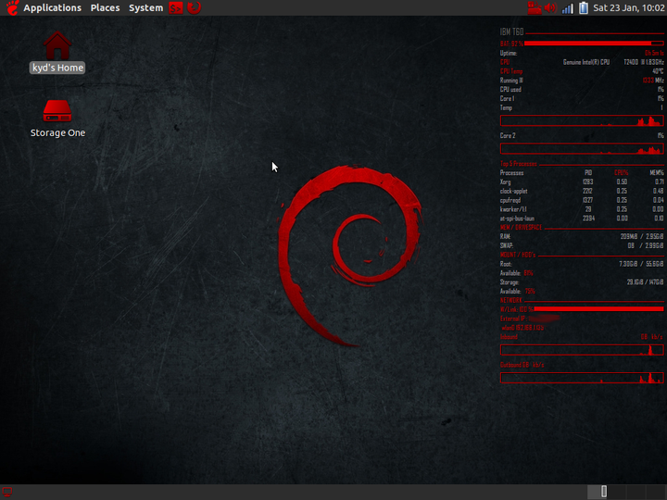Click the PID column header
Viewport: 667px width, 500px height.
pyautogui.click(x=588, y=172)
